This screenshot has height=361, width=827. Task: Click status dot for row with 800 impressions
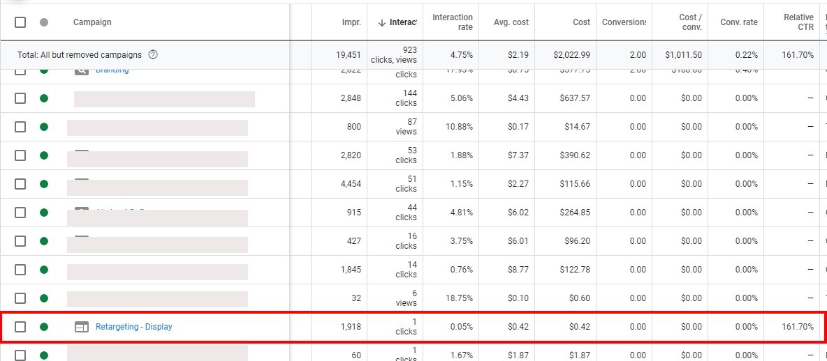click(x=44, y=127)
